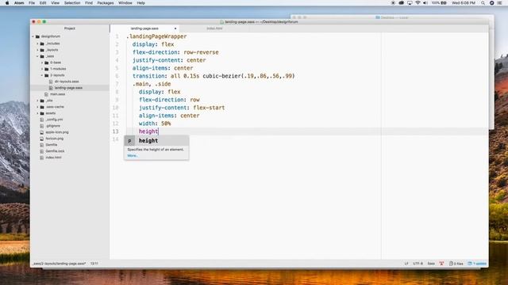Open the Find menu
Image resolution: width=508 pixels, height=285 pixels.
pos(89,3)
